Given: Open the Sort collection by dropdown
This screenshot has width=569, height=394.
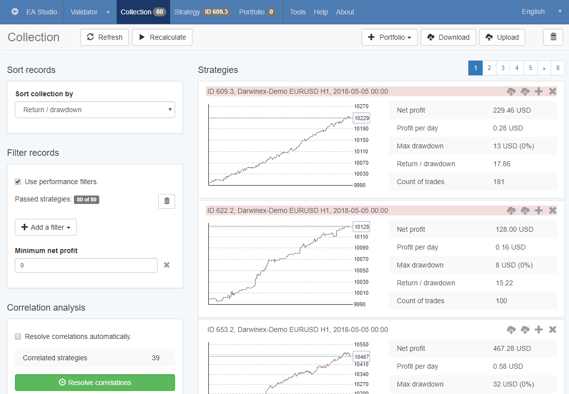Looking at the screenshot, I should point(95,110).
